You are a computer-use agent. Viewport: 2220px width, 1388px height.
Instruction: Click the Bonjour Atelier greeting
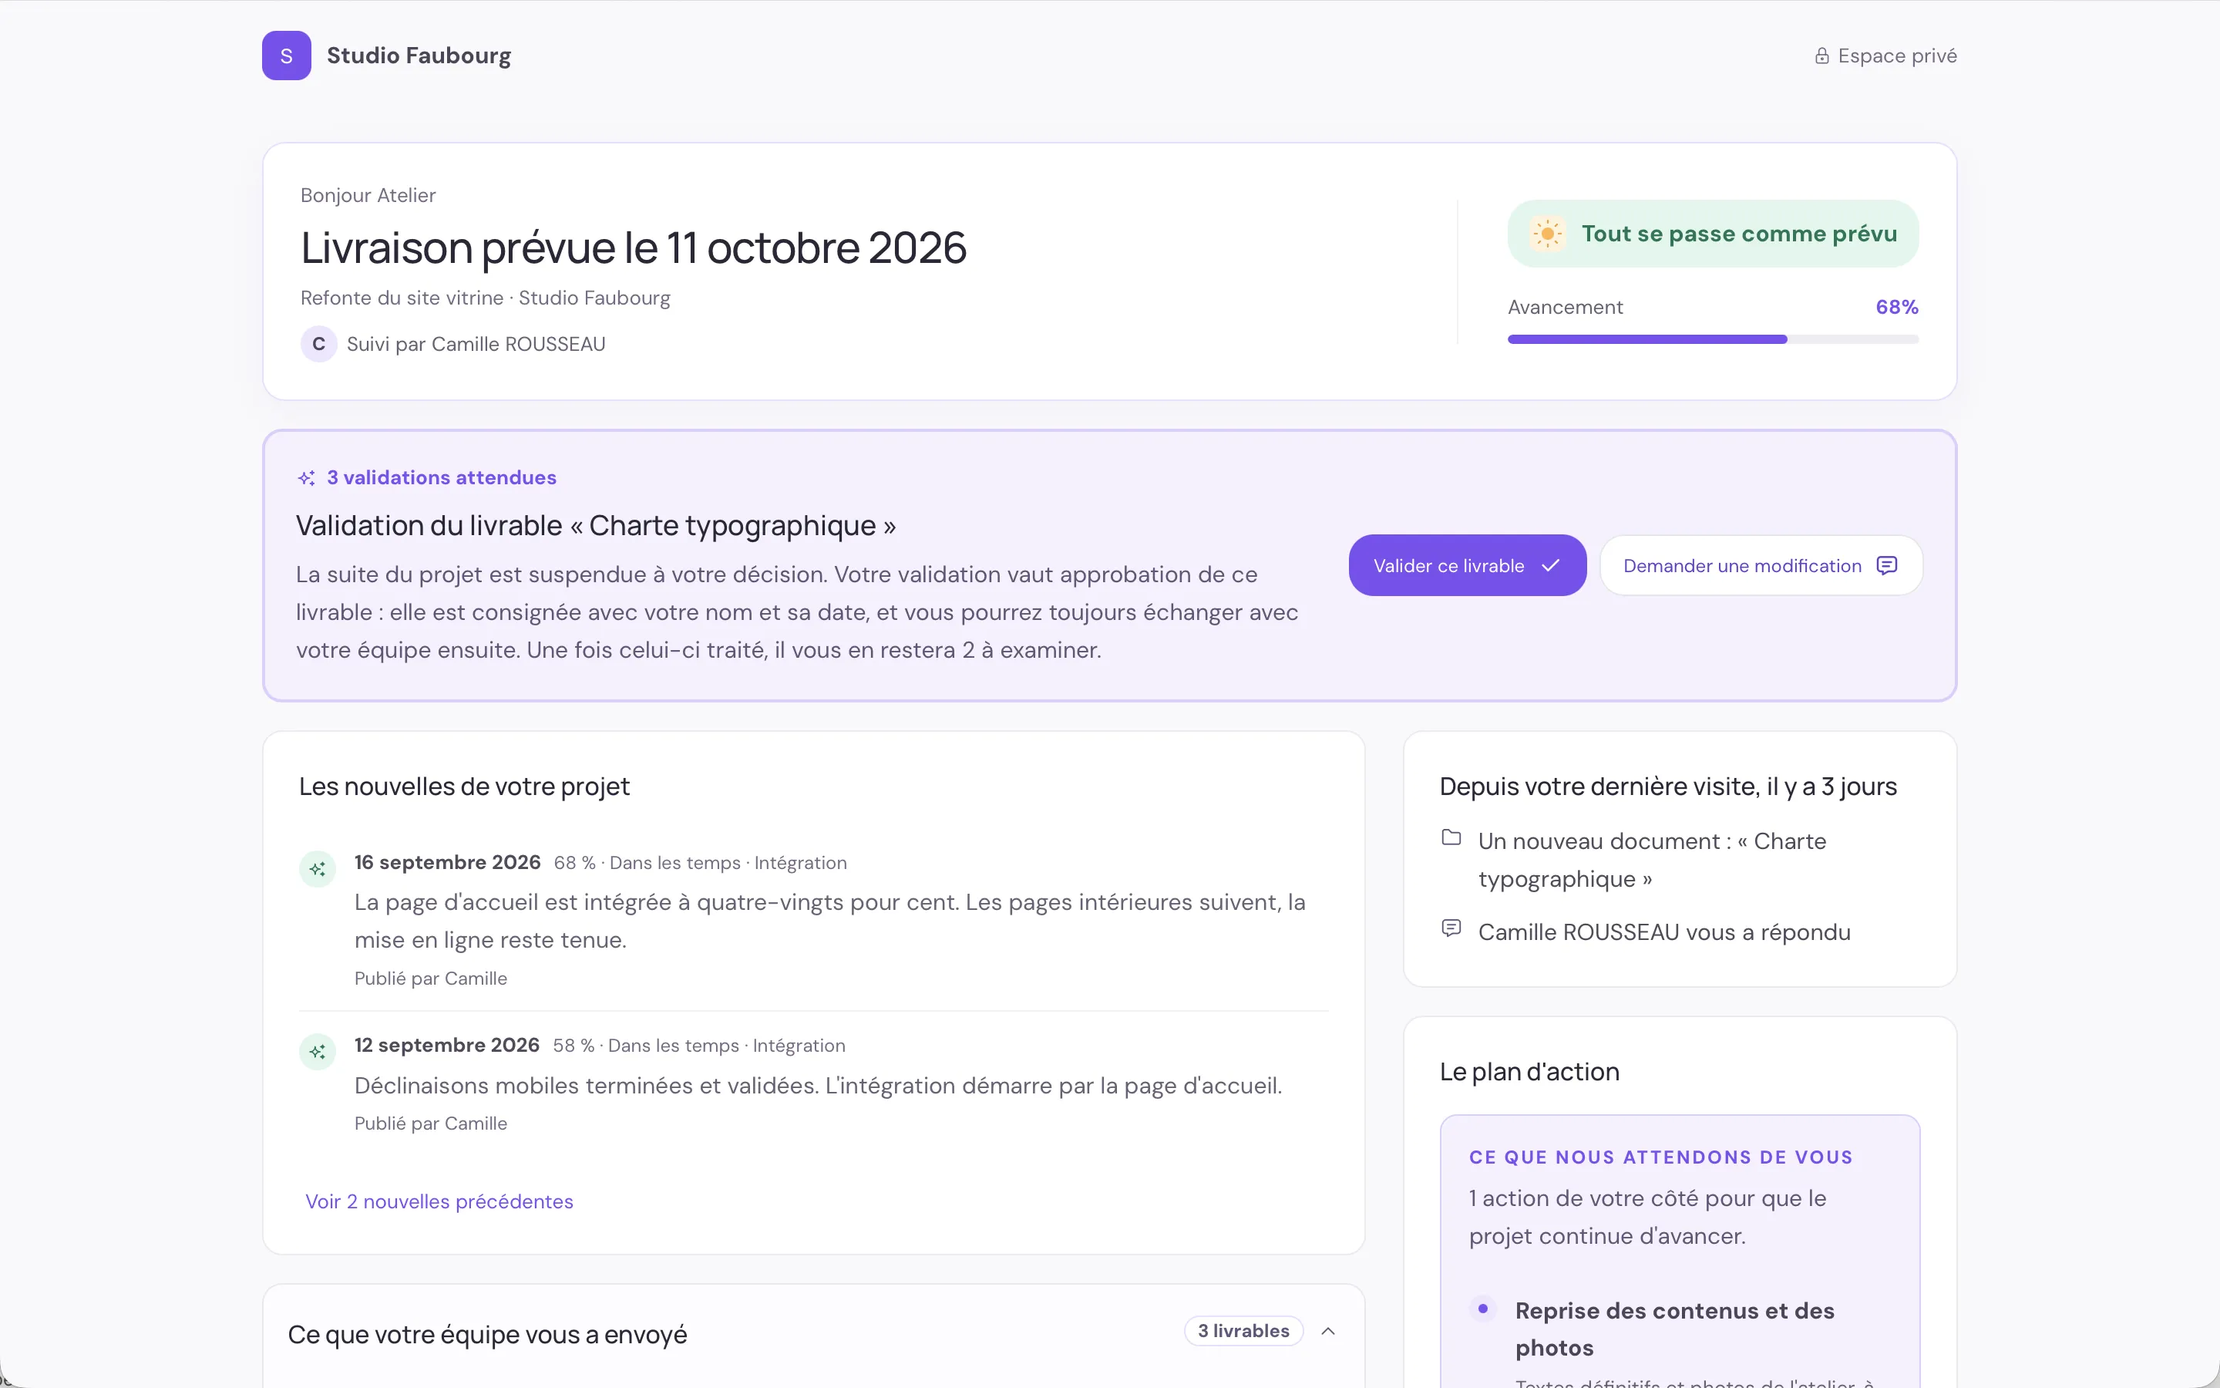368,196
